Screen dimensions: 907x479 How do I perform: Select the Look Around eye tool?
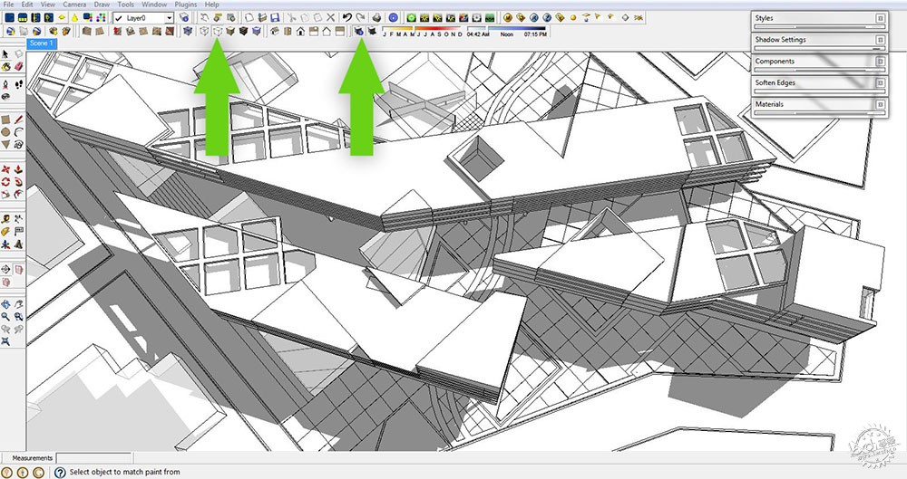(x=5, y=97)
